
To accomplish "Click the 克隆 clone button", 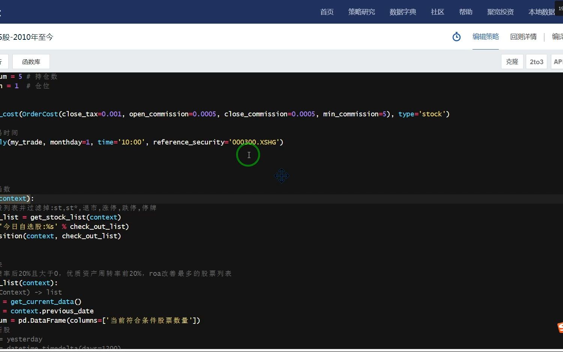I will (512, 62).
